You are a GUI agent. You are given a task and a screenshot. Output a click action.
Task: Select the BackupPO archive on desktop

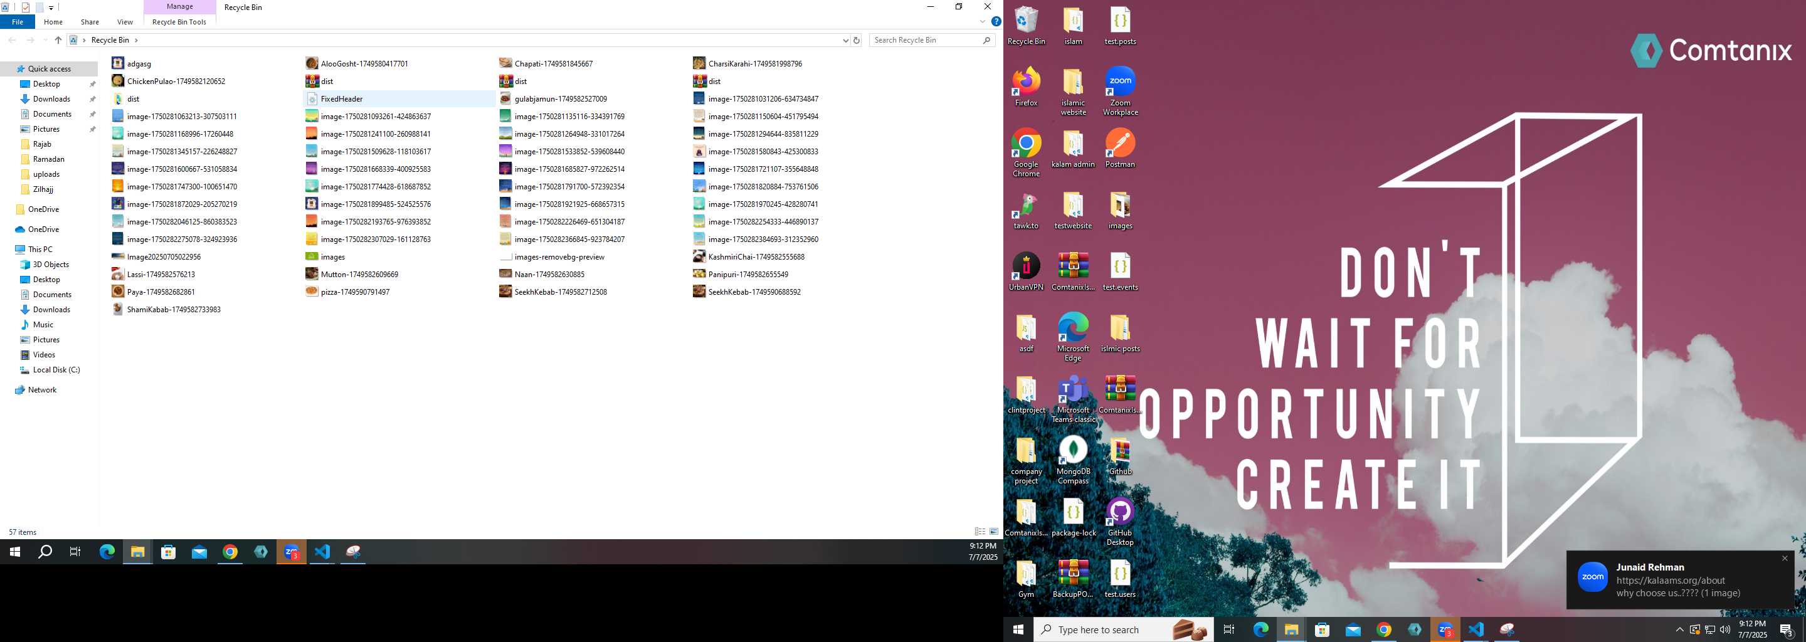(1073, 578)
